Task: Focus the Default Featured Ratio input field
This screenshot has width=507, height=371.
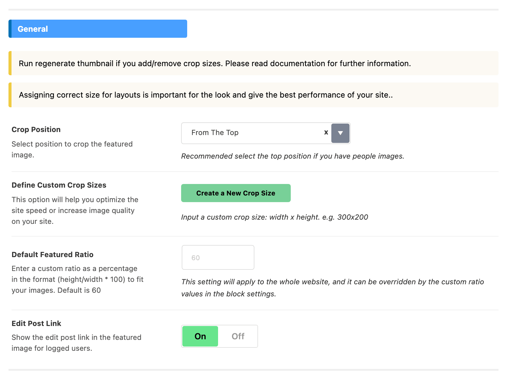Action: coord(218,257)
